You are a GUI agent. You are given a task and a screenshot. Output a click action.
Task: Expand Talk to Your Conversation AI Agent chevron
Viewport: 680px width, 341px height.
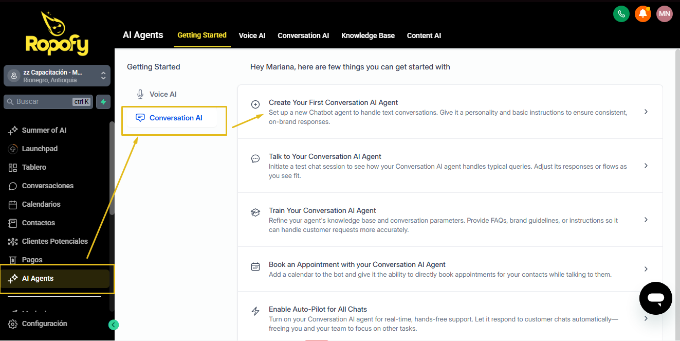(646, 166)
